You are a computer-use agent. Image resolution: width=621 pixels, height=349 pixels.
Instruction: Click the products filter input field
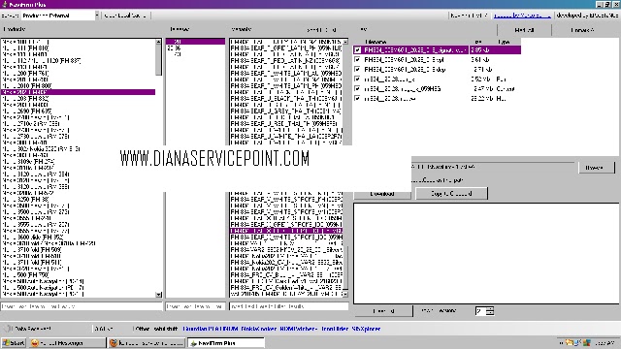point(82,306)
